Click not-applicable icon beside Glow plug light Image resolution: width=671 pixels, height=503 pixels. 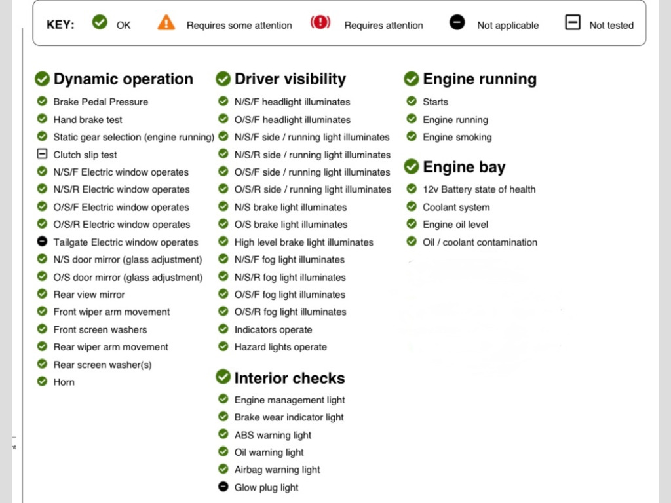223,487
